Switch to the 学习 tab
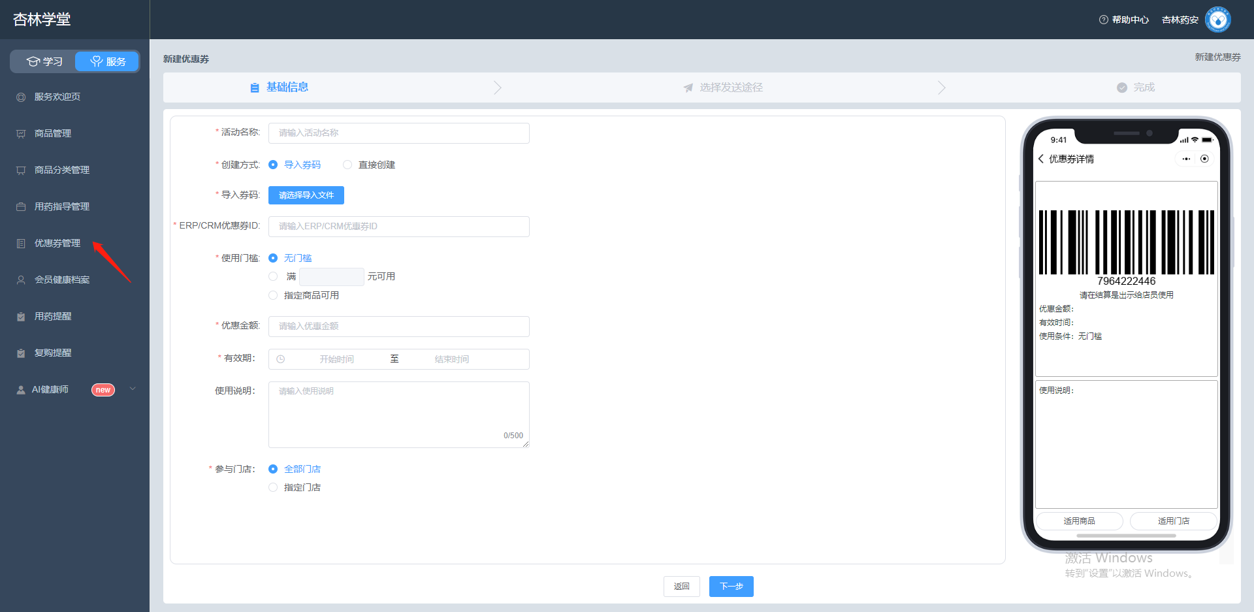Screen dimensions: 1254x612 (44, 61)
